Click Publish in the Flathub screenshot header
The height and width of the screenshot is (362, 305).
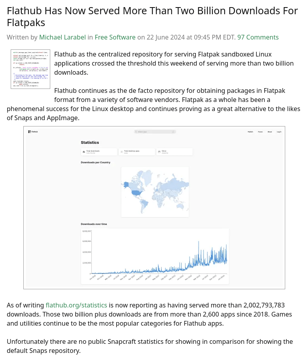250,132
